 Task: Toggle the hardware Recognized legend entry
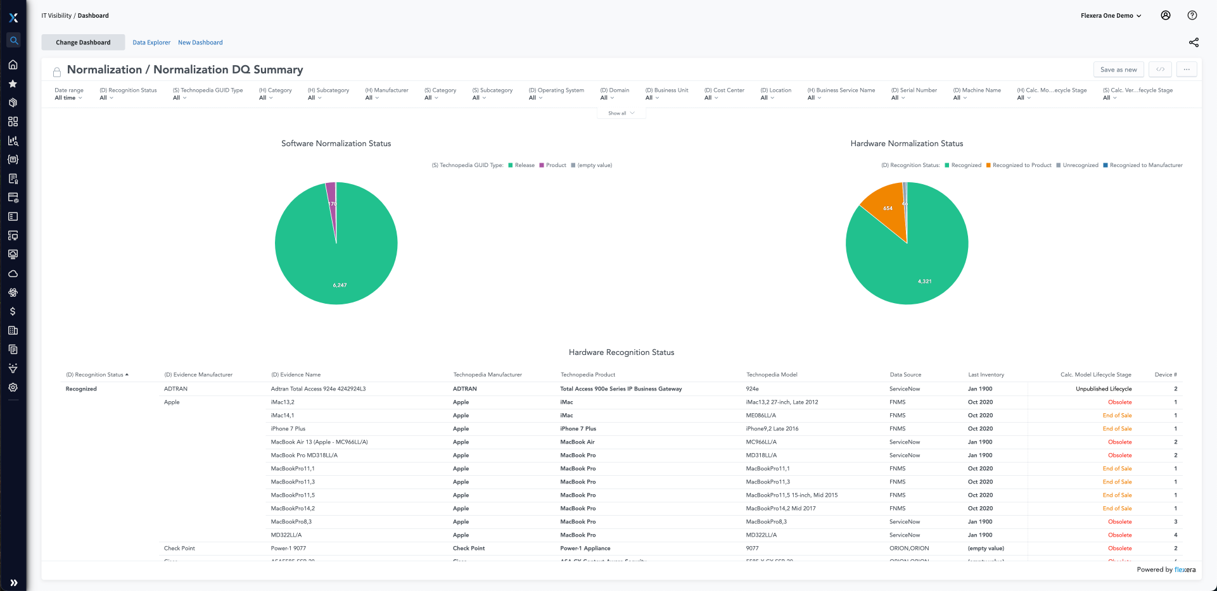963,165
